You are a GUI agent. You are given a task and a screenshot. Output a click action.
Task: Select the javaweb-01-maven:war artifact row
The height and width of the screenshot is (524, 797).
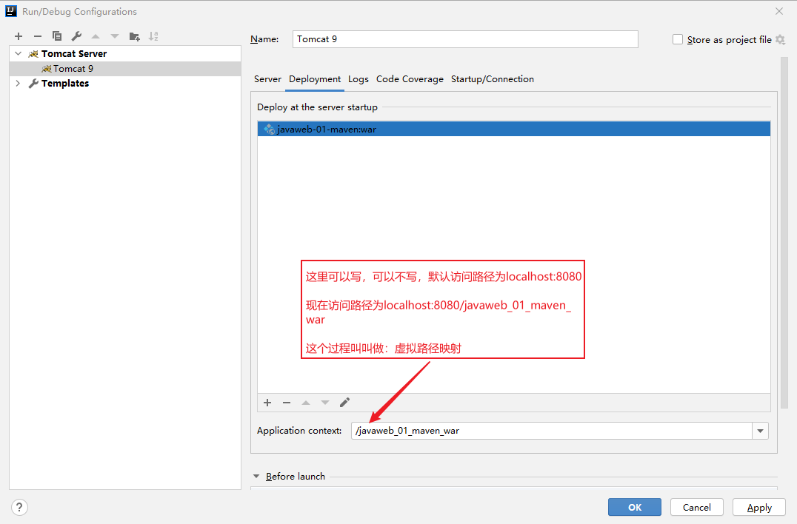point(514,129)
